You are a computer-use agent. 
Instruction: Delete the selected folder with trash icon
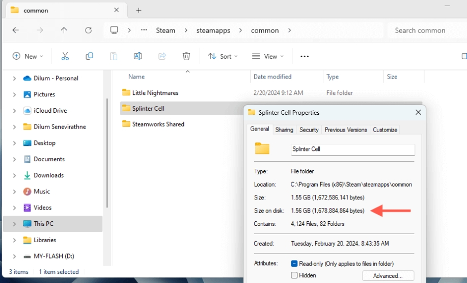click(x=186, y=56)
